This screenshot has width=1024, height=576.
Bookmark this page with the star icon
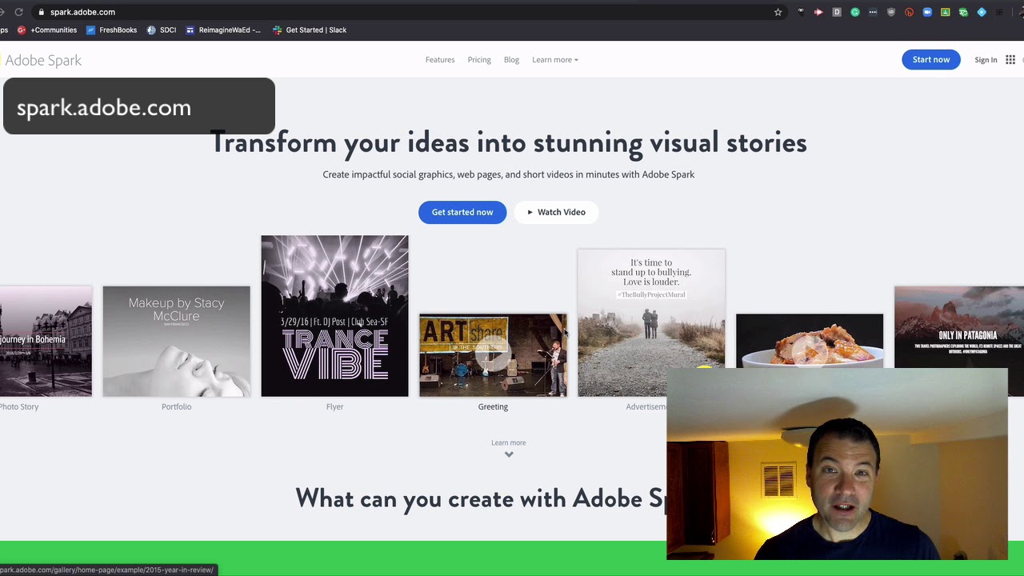(778, 12)
